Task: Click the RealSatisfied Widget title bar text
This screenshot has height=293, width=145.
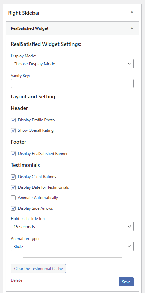Action: (30, 28)
